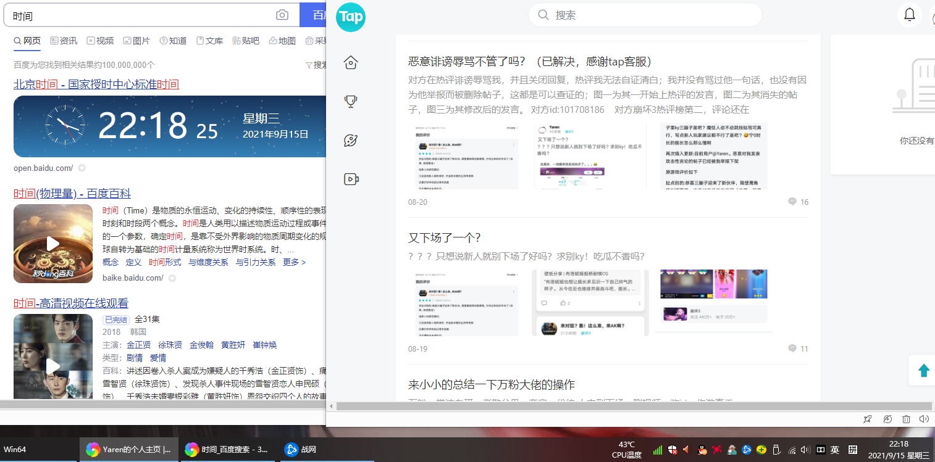This screenshot has height=462, width=935.
Task: Select the 地图 tab in Baidu
Action: 282,41
